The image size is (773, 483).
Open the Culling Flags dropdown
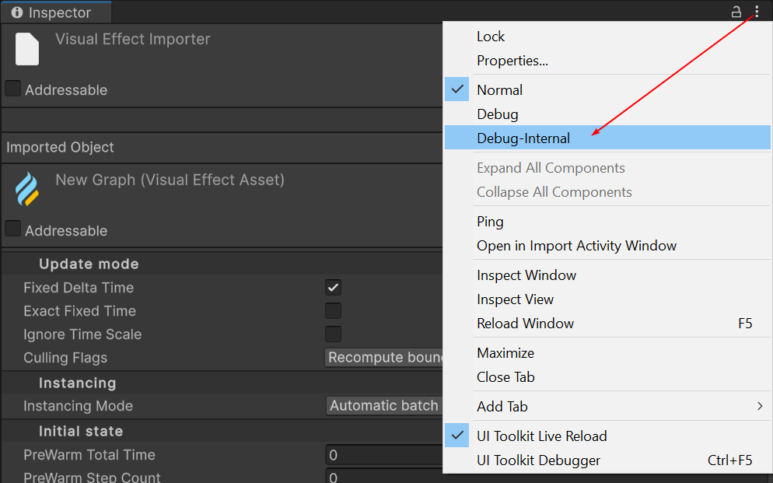coord(384,358)
